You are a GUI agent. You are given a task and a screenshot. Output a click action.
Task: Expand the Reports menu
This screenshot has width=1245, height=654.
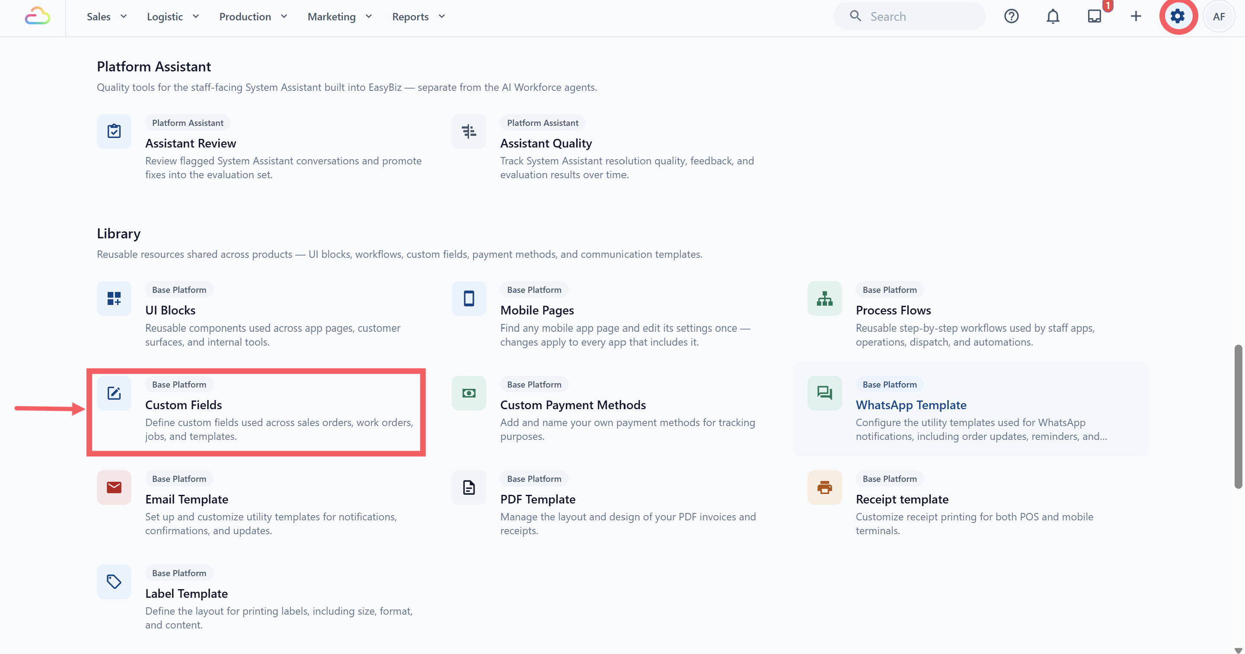coord(418,16)
